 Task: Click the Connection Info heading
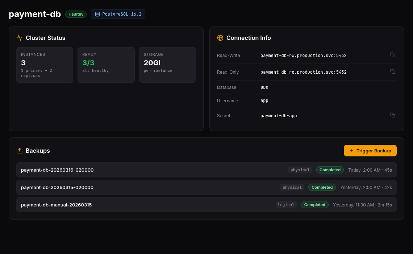249,38
